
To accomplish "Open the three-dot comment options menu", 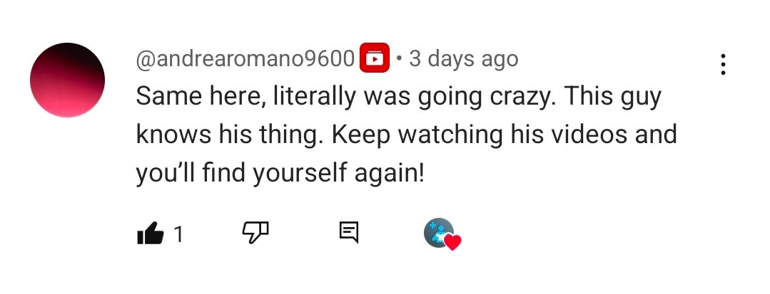I will pos(723,64).
